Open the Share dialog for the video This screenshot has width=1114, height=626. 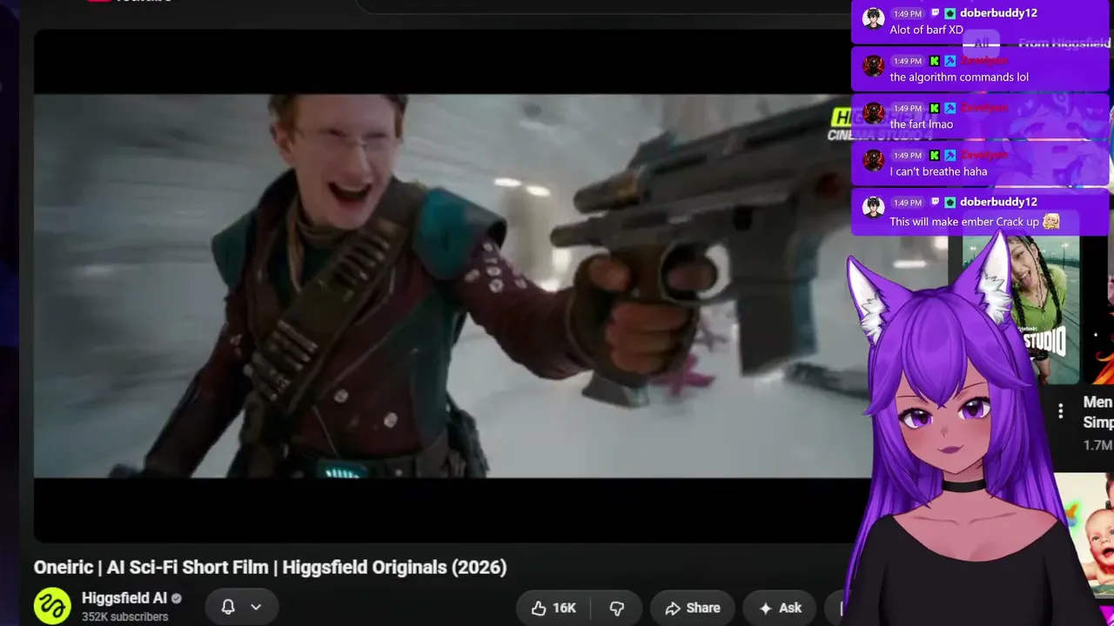[x=692, y=608]
